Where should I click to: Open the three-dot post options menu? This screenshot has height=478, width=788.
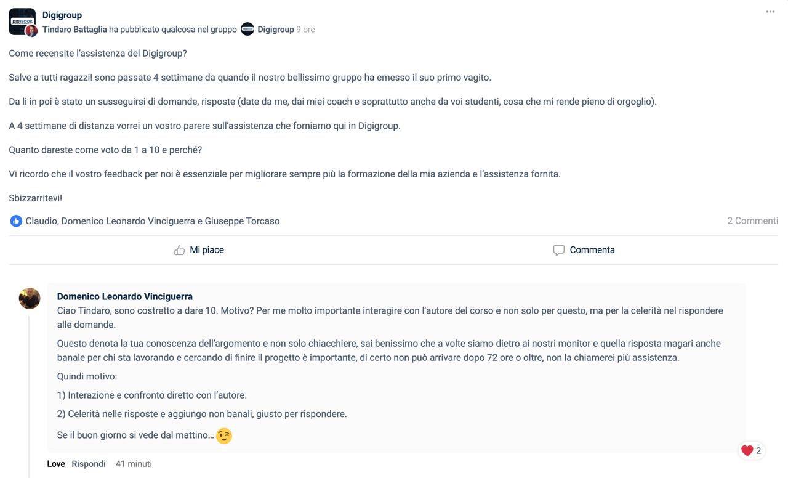770,12
